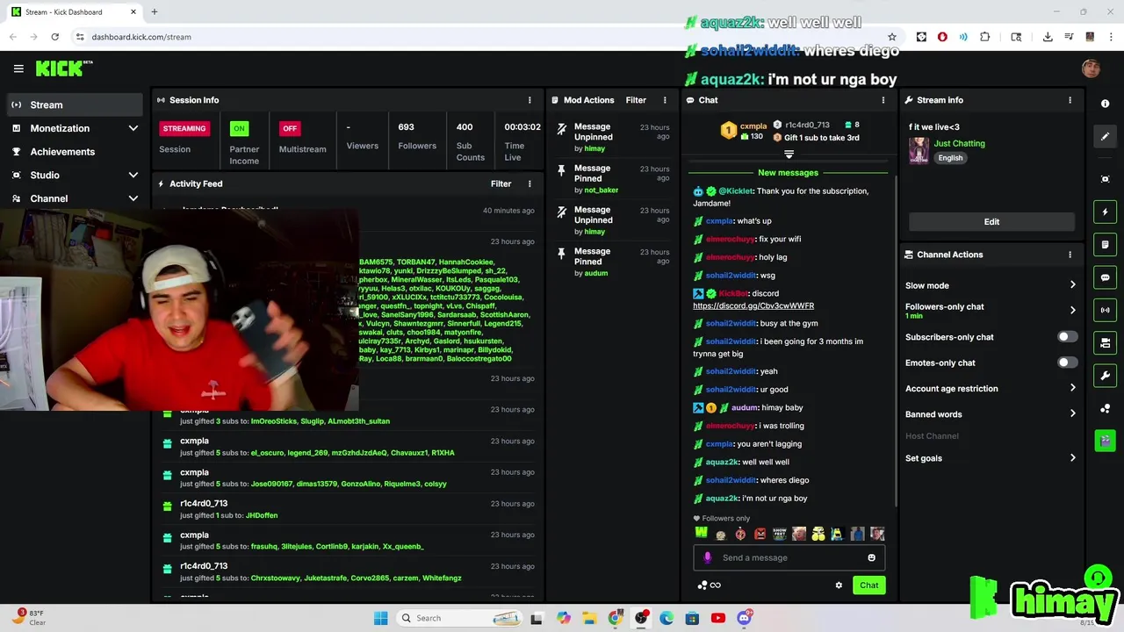Open Achievements in sidebar

[x=75, y=152]
